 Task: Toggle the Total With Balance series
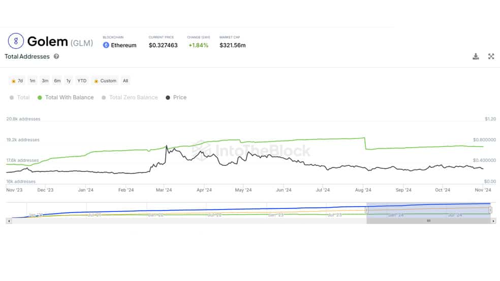click(66, 97)
